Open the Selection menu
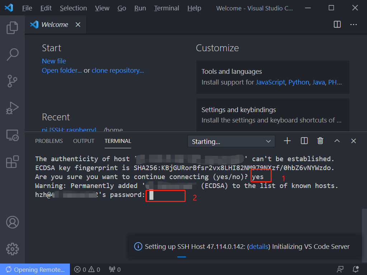The width and height of the screenshot is (367, 275). (x=73, y=8)
